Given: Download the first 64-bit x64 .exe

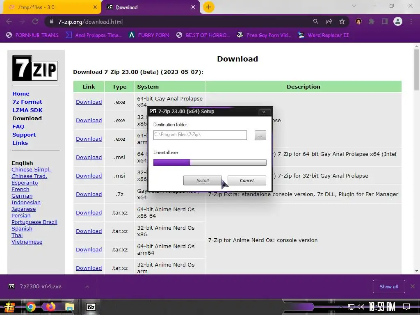Looking at the screenshot, I should [x=89, y=102].
